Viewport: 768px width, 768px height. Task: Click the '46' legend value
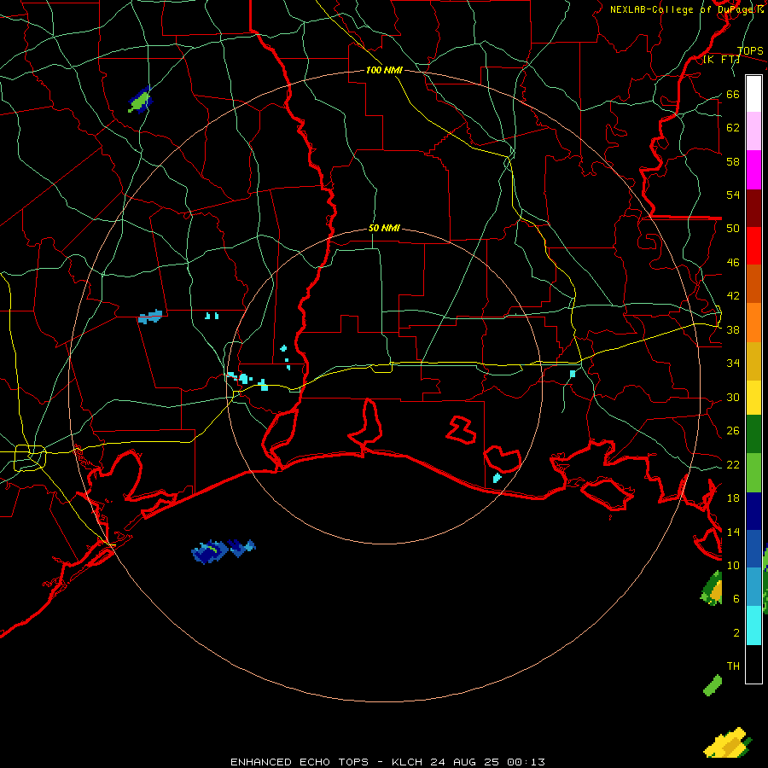733,263
